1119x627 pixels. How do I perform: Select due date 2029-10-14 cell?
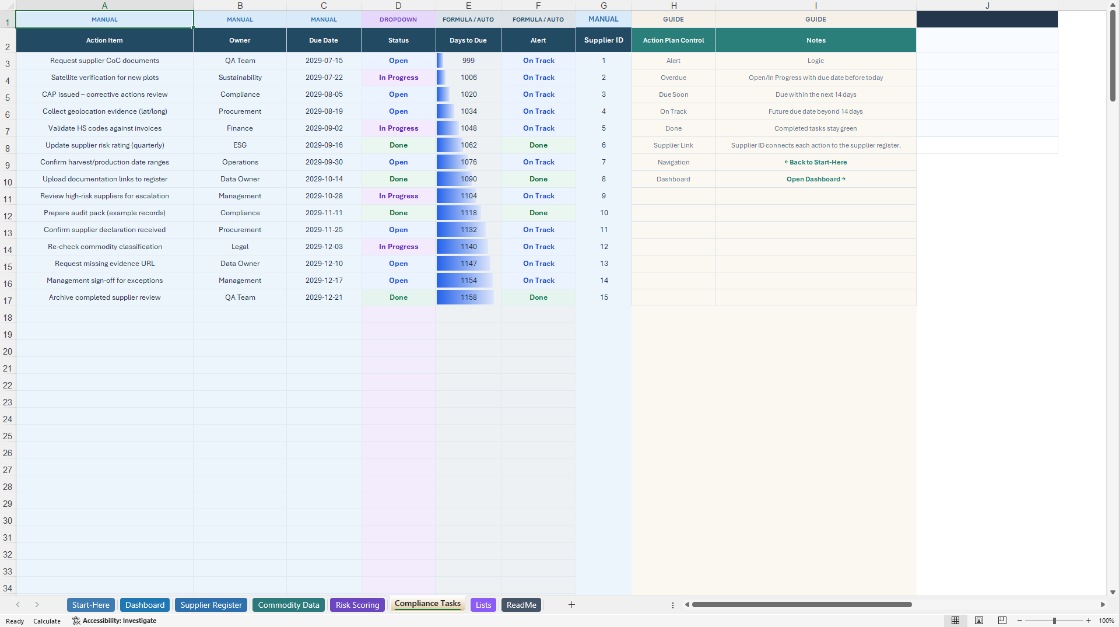[324, 179]
